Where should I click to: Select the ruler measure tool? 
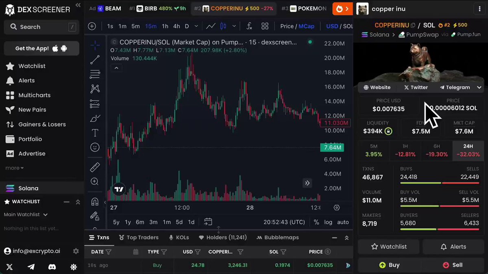pos(95,167)
